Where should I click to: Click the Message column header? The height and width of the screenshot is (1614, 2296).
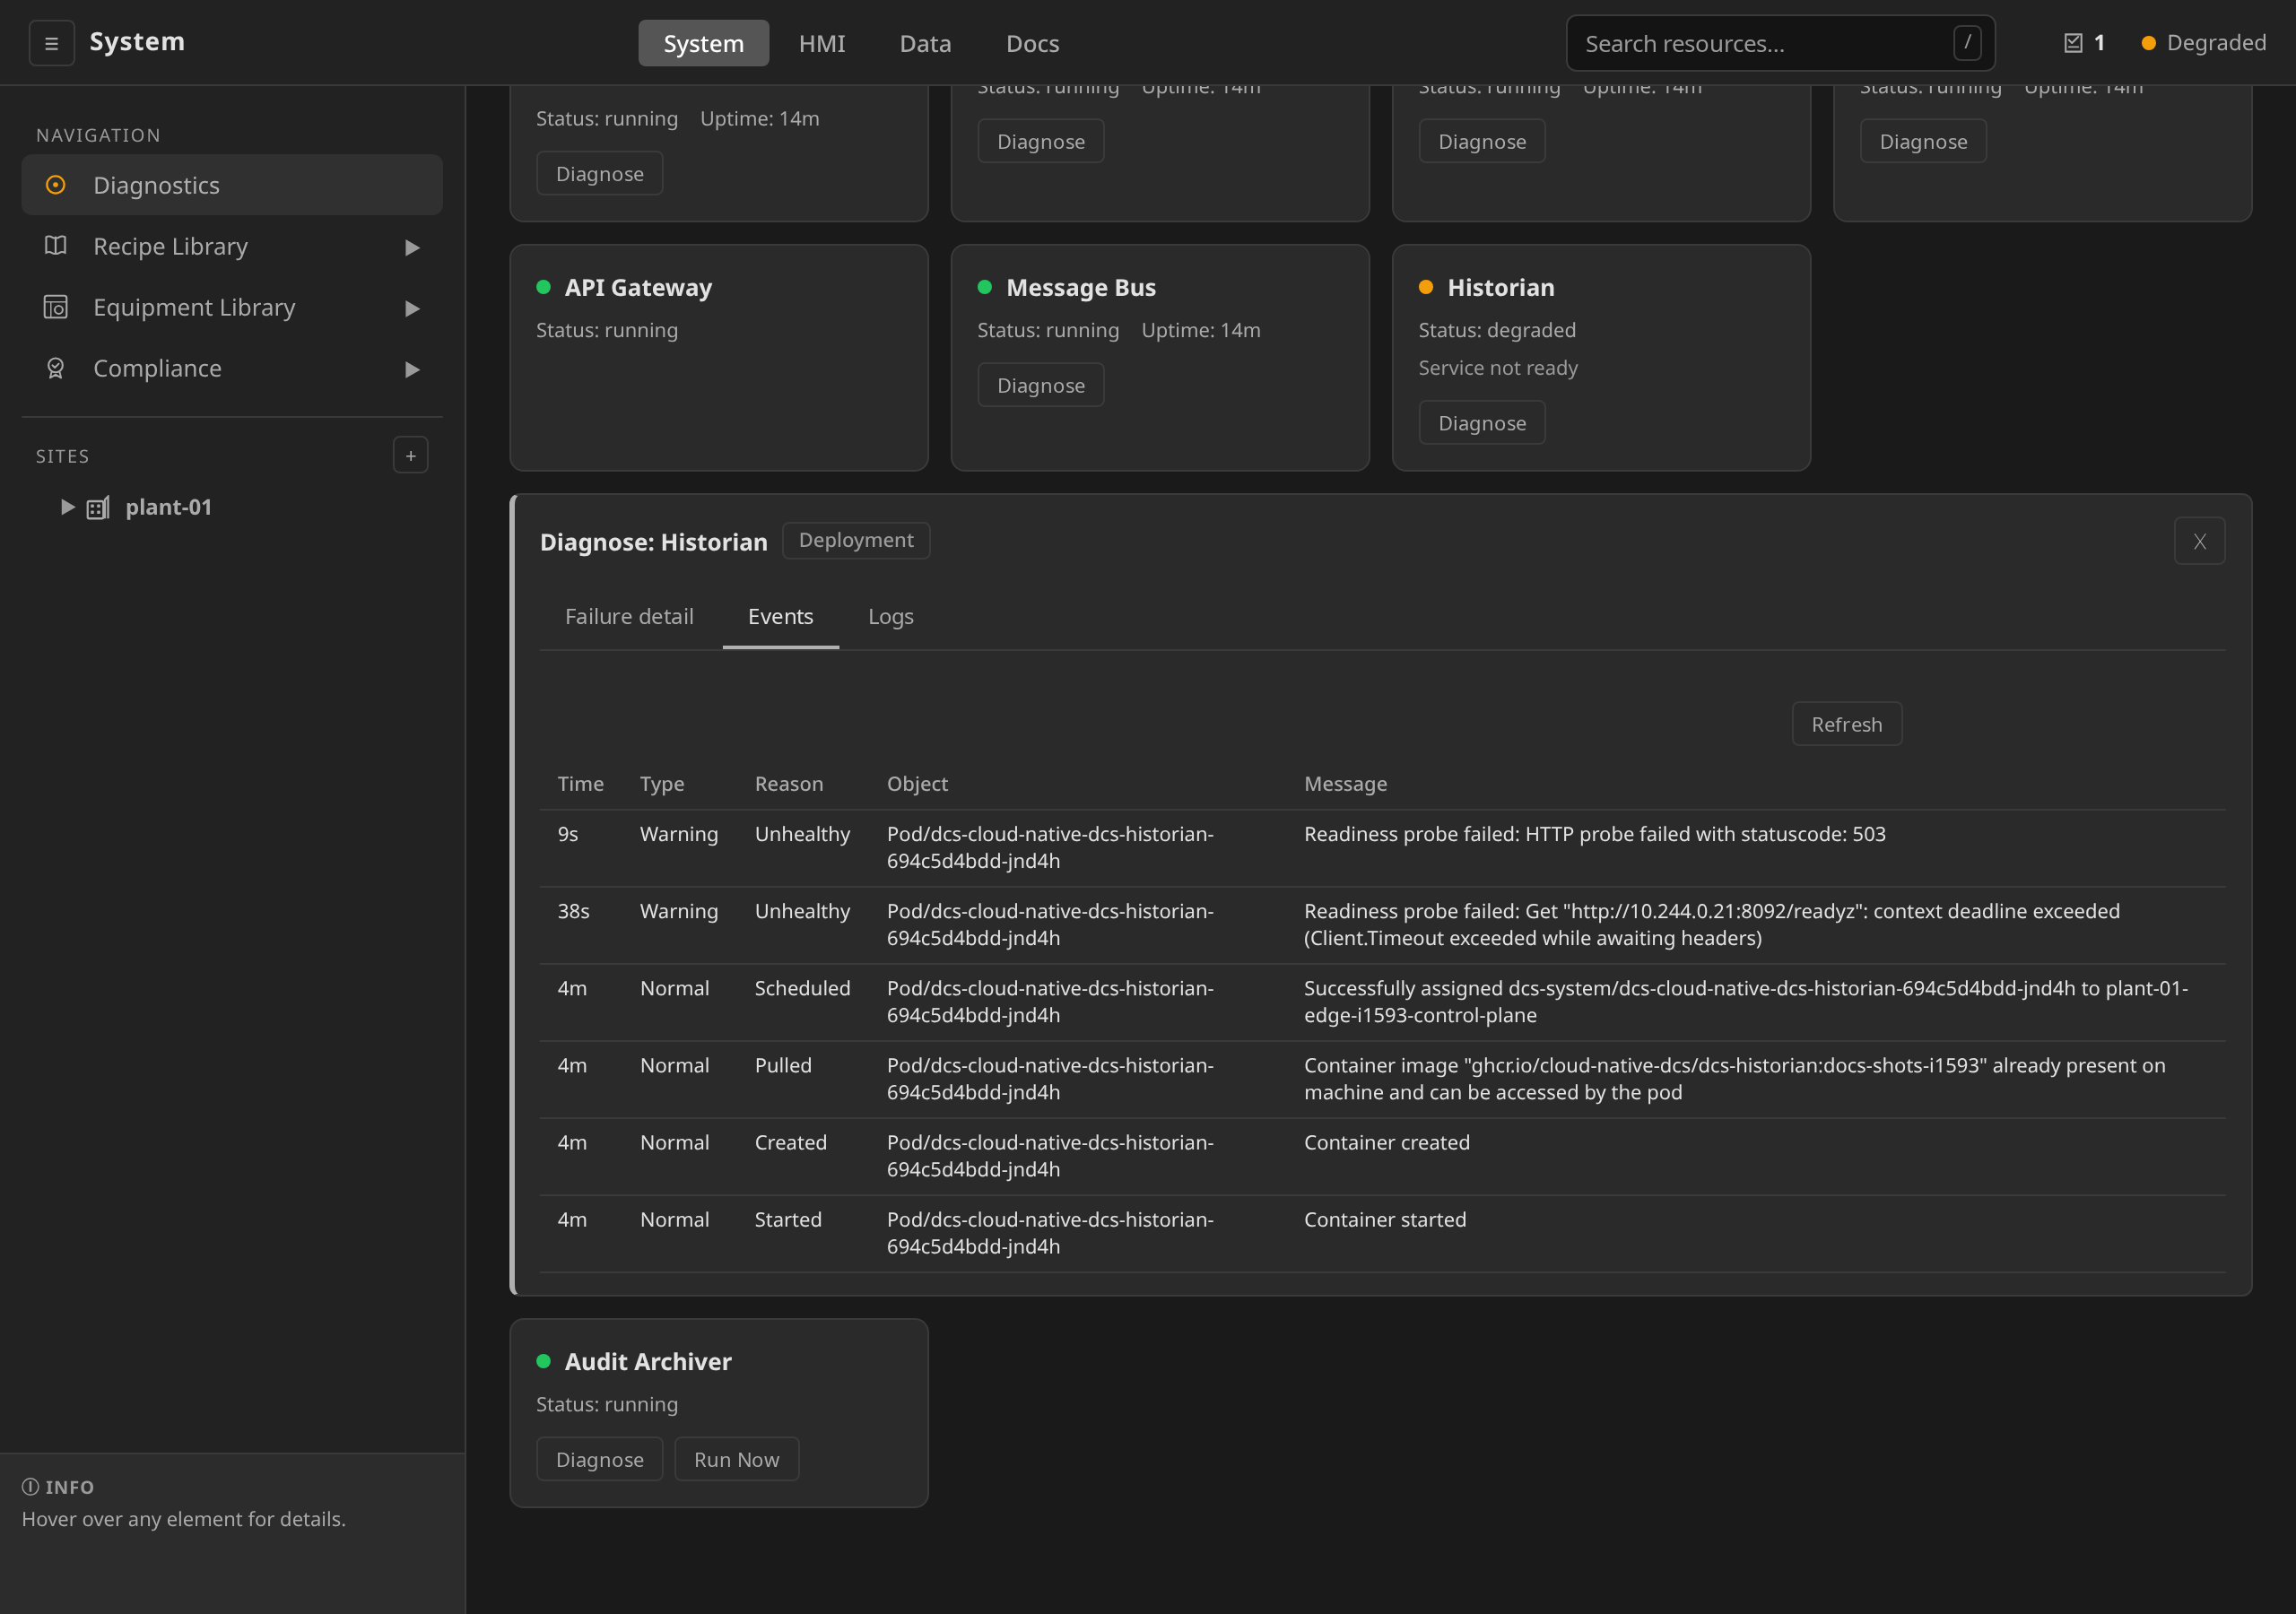[x=1345, y=784]
